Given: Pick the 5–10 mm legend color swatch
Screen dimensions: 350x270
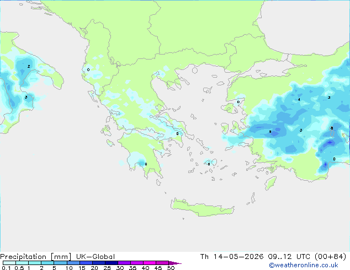Looking at the screenshot, I should click(60, 263).
